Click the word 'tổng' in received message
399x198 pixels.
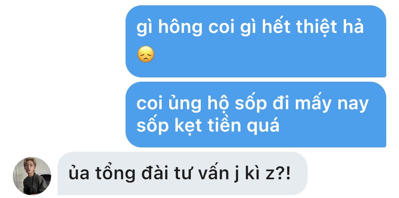(115, 174)
